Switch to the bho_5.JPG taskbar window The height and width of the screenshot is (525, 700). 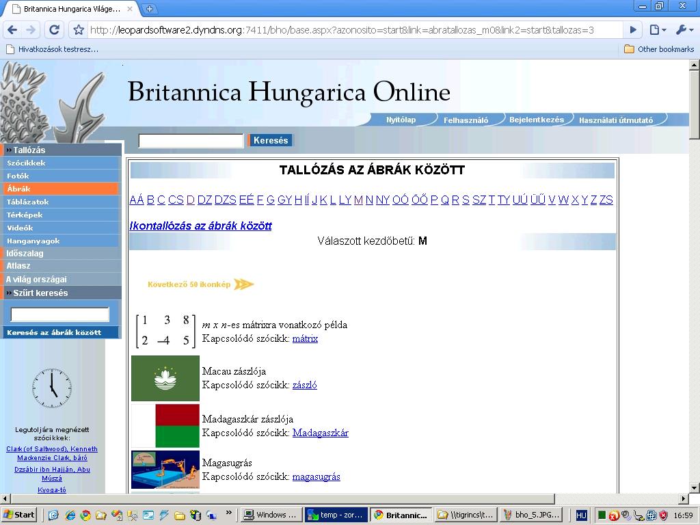[530, 515]
